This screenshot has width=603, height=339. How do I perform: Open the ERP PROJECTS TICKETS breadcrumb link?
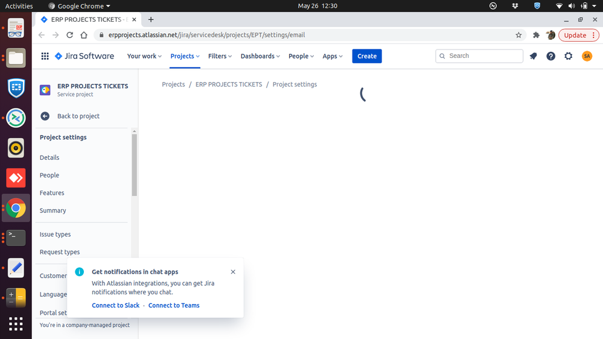(229, 84)
